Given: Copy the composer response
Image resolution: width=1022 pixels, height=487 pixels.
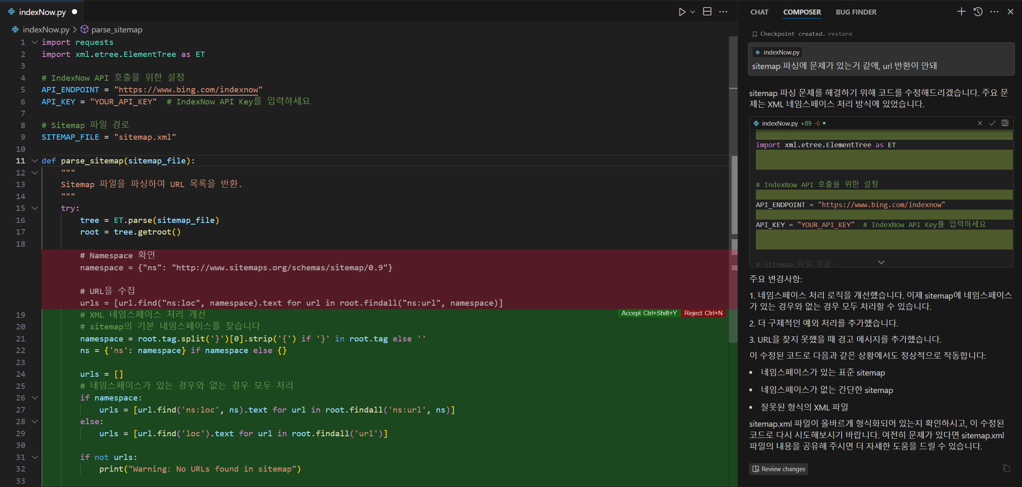Looking at the screenshot, I should tap(1007, 468).
